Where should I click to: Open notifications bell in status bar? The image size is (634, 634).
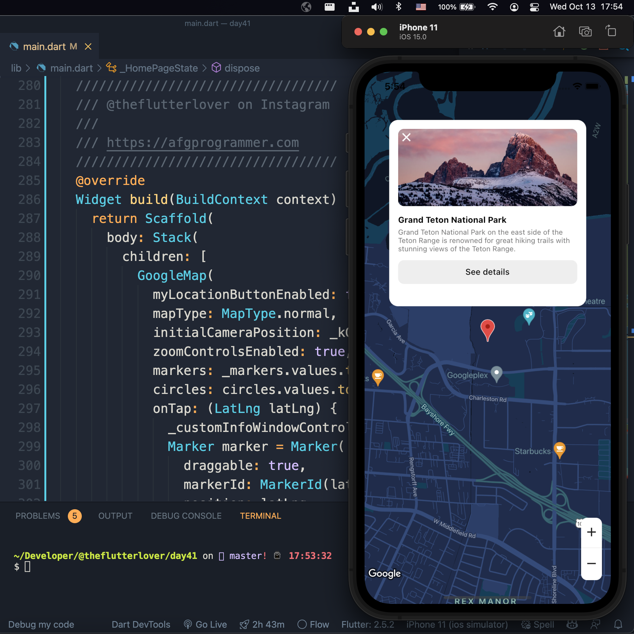point(618,624)
